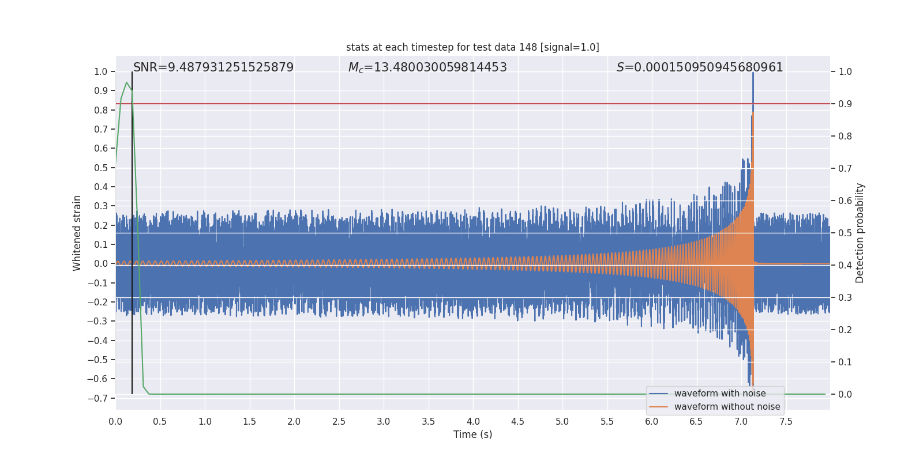Select the −0.4 tick on the whitened strain axis
Image resolution: width=923 pixels, height=461 pixels.
tap(97, 341)
